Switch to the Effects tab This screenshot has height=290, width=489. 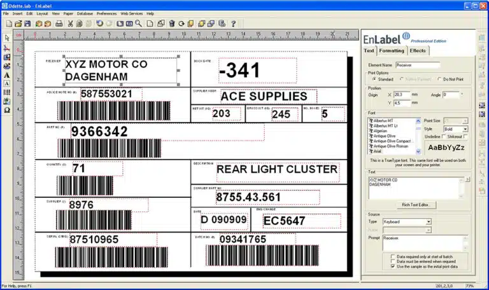[x=418, y=51]
